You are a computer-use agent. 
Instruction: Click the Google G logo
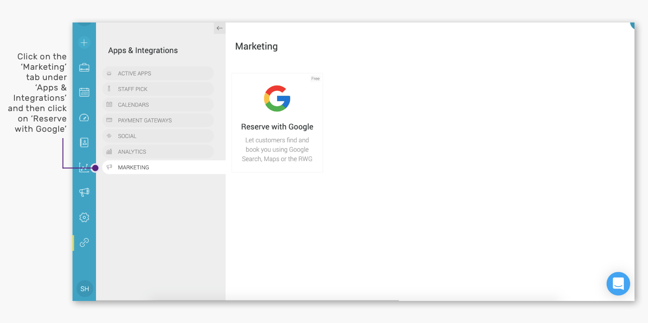277,99
